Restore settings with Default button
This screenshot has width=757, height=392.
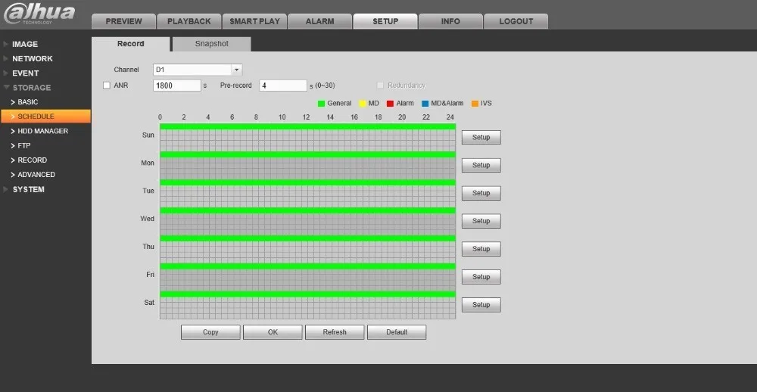[x=397, y=332]
